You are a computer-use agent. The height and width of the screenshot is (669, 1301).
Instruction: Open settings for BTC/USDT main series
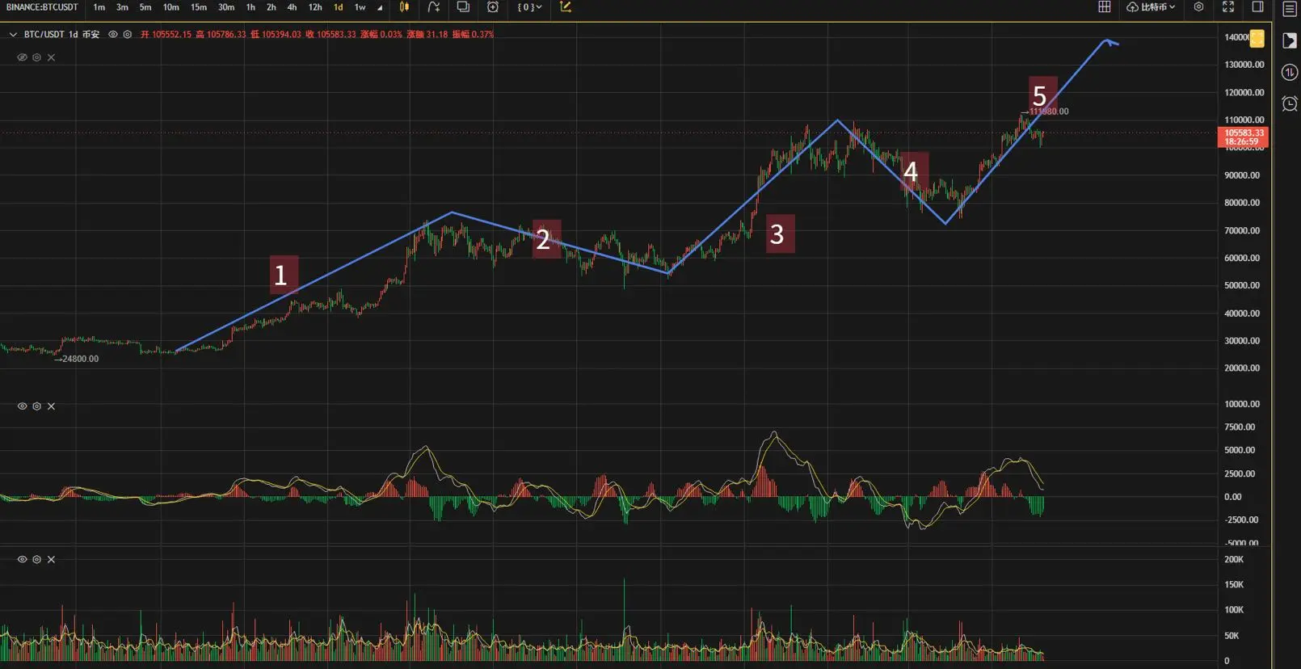pyautogui.click(x=128, y=35)
